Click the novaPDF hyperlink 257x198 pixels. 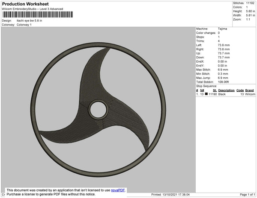click(x=118, y=190)
